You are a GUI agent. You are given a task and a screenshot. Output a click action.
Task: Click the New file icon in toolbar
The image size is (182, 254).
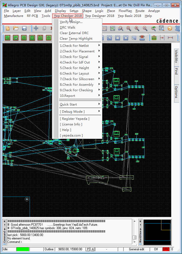coord(8,28)
